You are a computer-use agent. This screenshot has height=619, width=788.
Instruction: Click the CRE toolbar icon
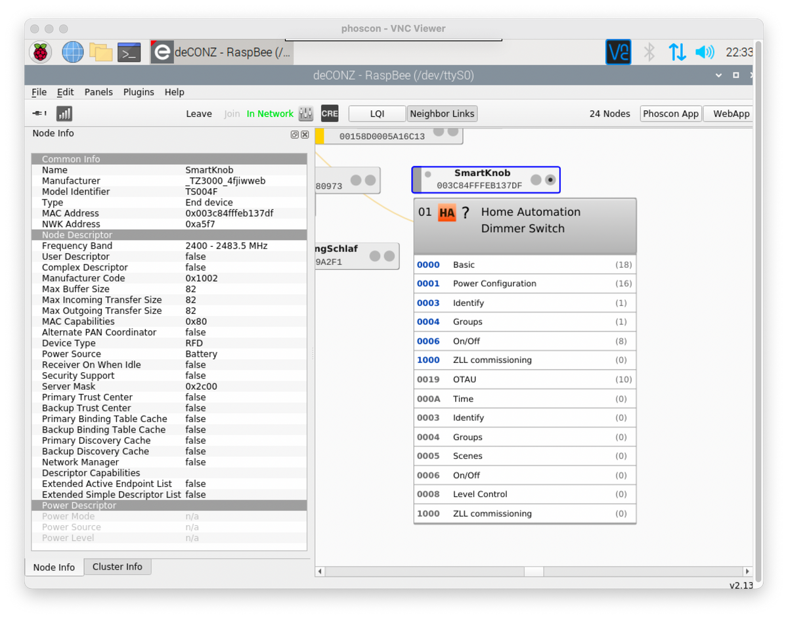tap(330, 114)
